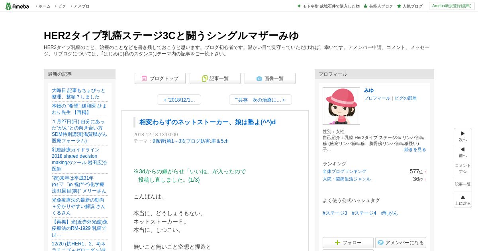Image resolution: width=478 pixels, height=251 pixels.
Task: Open hashtag #ステージ4
Action: [364, 213]
